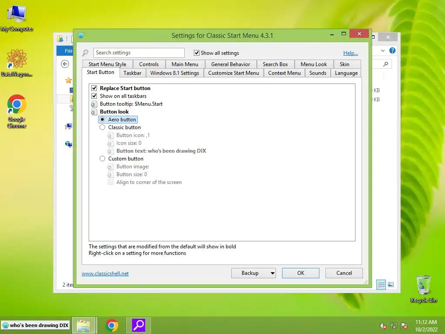Switch Explorer to details view icon
The height and width of the screenshot is (334, 445).
tap(381, 284)
